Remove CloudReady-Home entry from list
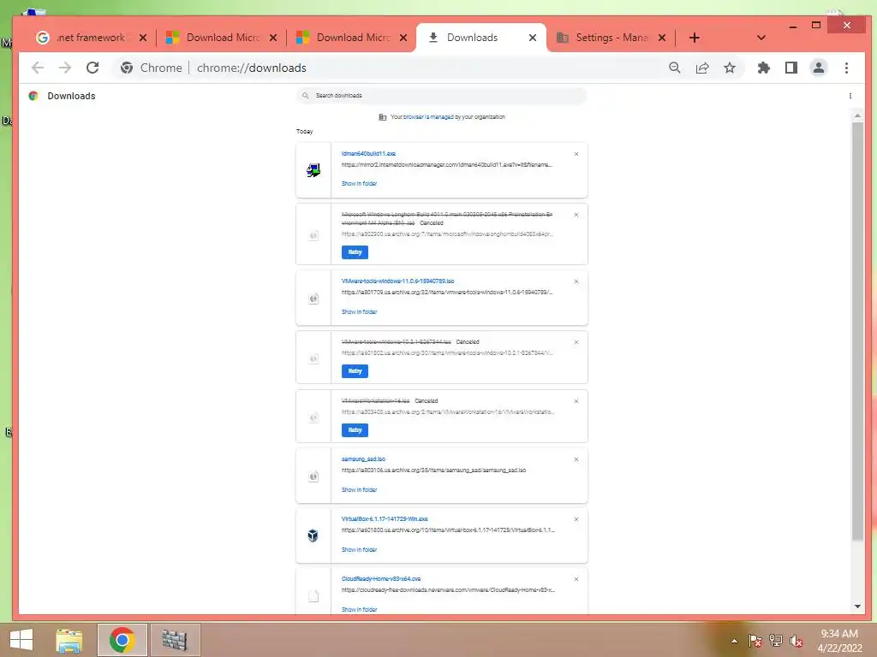This screenshot has height=657, width=877. click(x=576, y=579)
